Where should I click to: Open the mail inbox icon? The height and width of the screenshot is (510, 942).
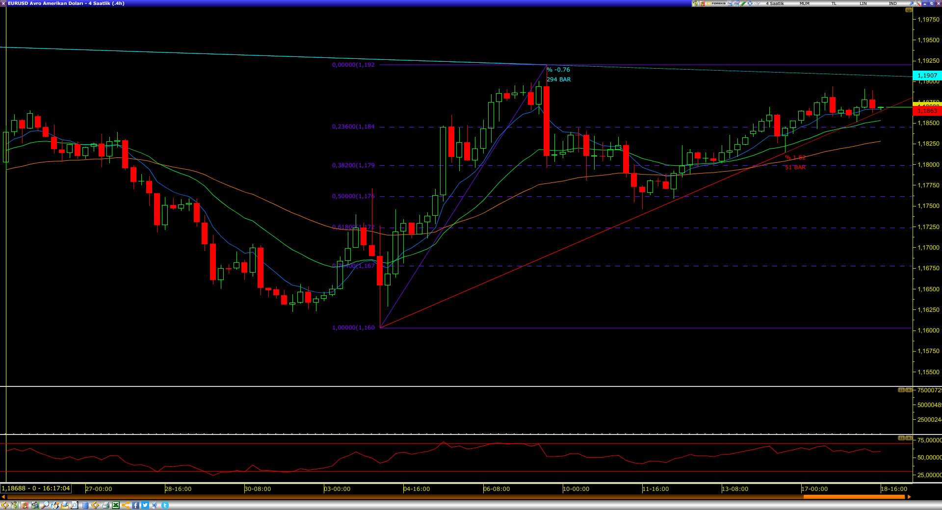tap(65, 505)
